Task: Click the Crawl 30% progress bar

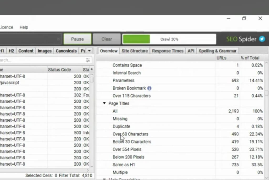Action: tap(169, 39)
